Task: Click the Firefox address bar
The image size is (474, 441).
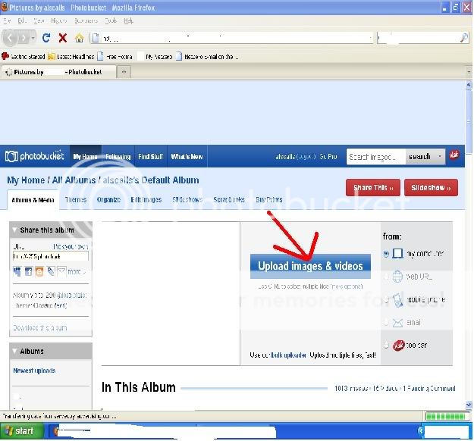Action: [x=231, y=38]
